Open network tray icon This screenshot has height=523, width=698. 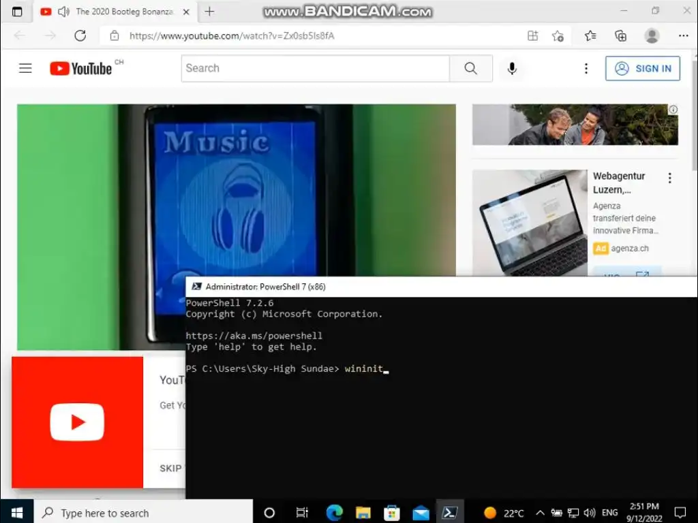click(x=573, y=513)
